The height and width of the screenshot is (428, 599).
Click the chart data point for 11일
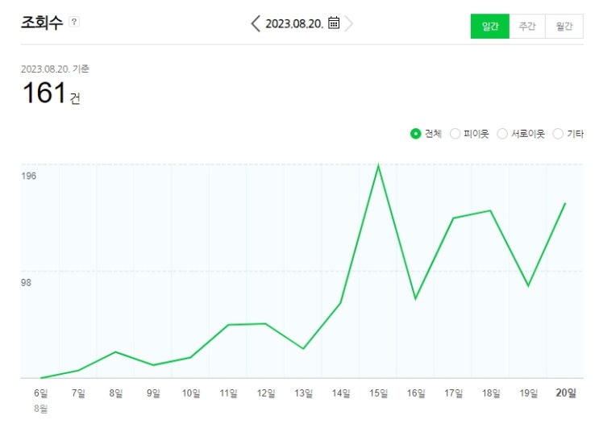[x=228, y=325]
